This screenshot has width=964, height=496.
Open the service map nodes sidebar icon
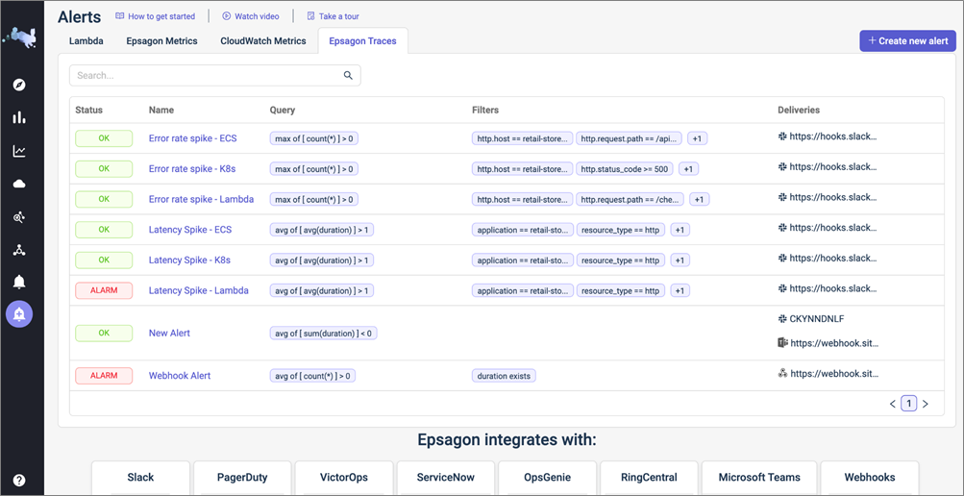[x=19, y=250]
